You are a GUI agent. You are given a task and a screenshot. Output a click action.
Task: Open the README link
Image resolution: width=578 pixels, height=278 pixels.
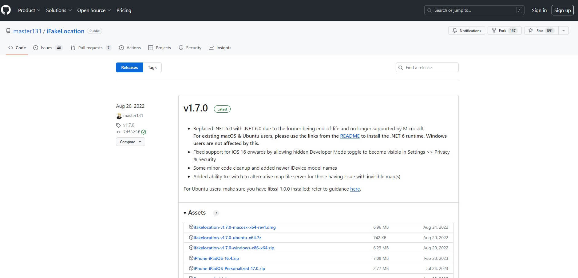[x=350, y=136]
